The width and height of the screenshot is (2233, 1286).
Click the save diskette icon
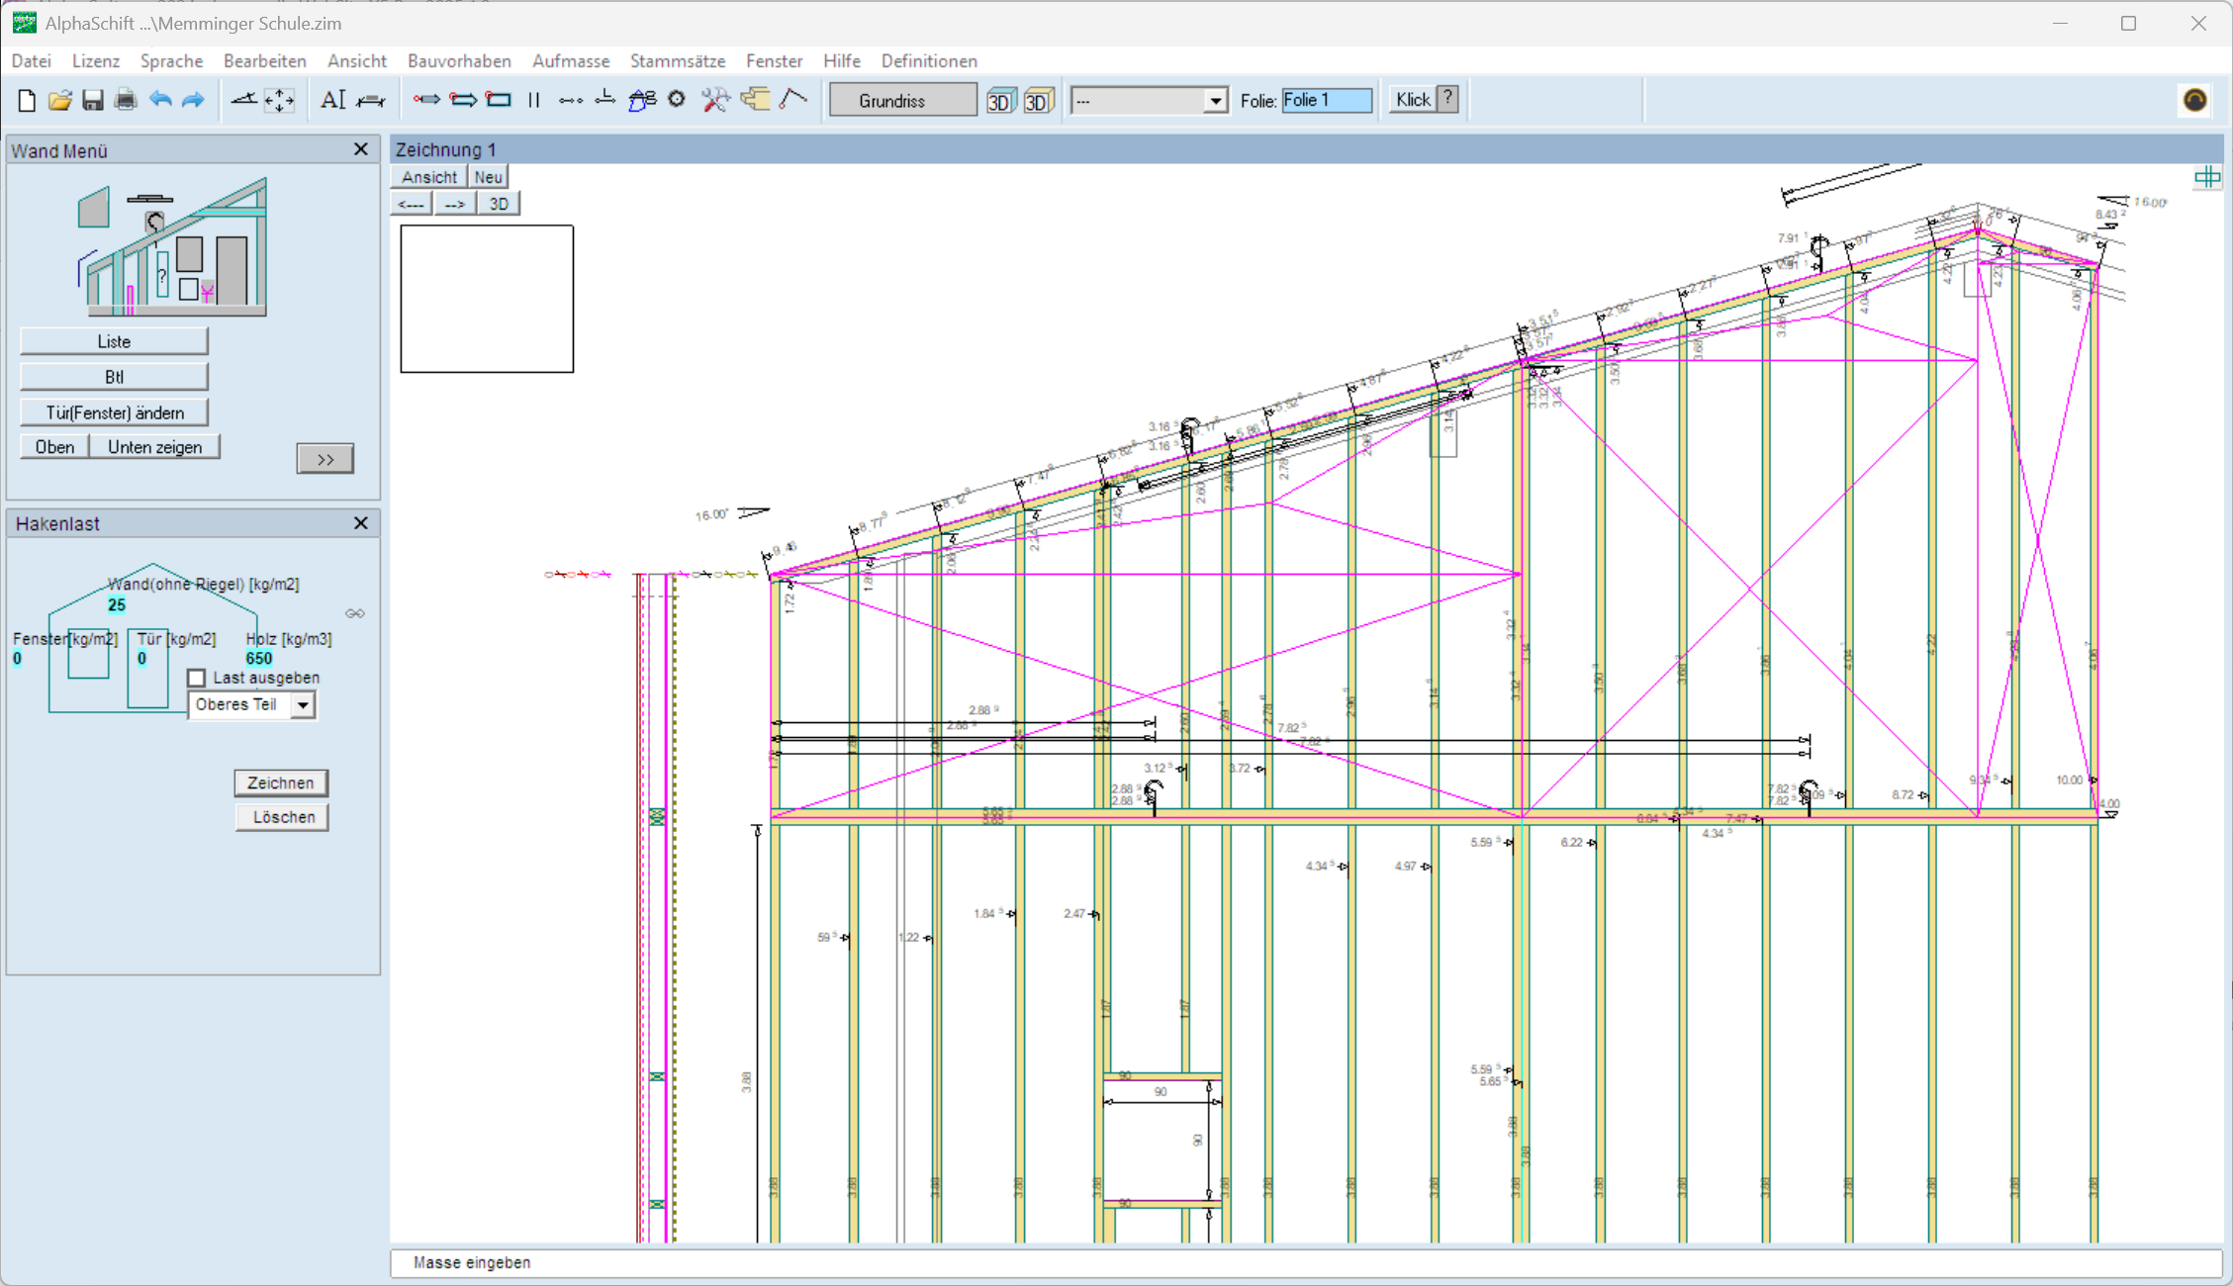point(92,100)
